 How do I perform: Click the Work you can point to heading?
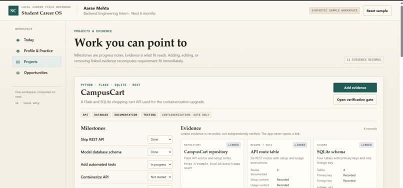click(130, 43)
